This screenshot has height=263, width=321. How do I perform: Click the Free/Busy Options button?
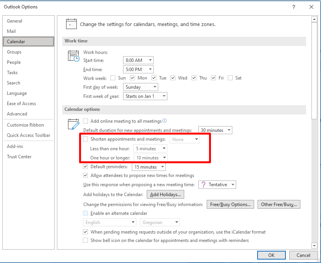[230, 205]
